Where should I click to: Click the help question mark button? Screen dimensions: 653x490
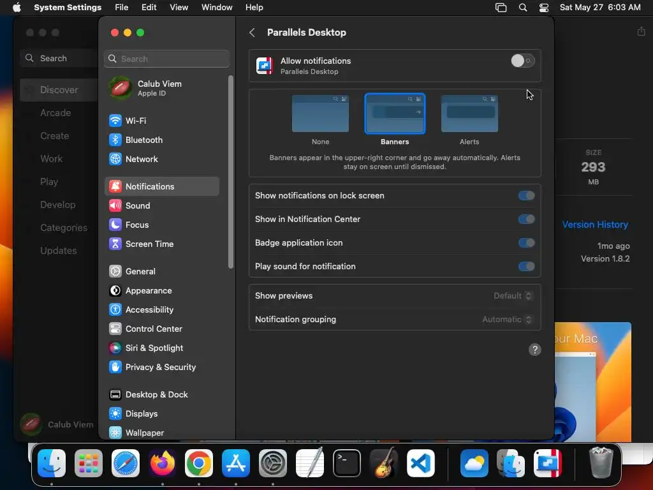click(535, 350)
